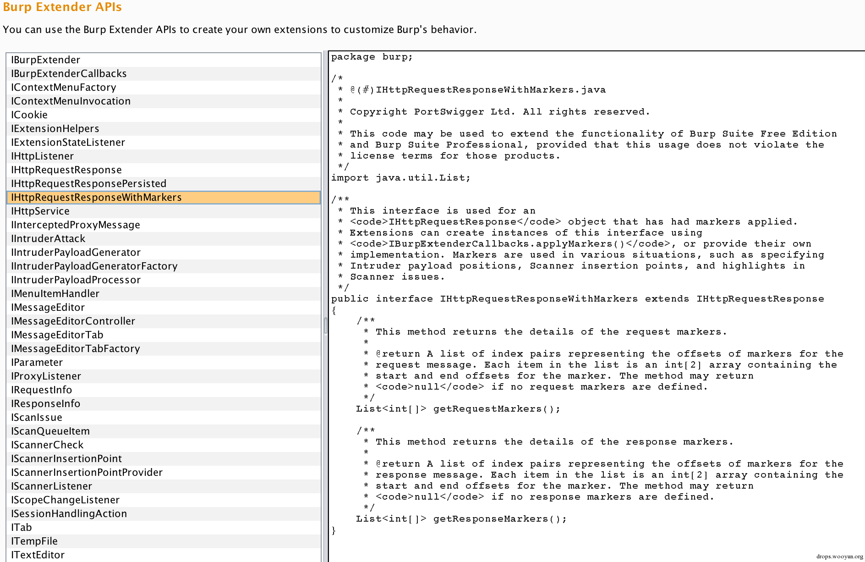This screenshot has height=562, width=865.
Task: Select IHttpRequestResponse in the list
Action: coord(164,170)
